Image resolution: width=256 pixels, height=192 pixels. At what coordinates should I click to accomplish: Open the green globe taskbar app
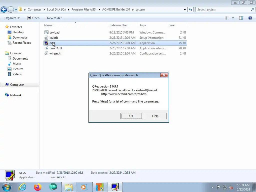[x=53, y=187]
